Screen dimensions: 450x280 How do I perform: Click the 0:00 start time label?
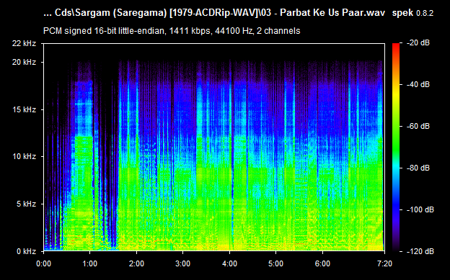43,263
